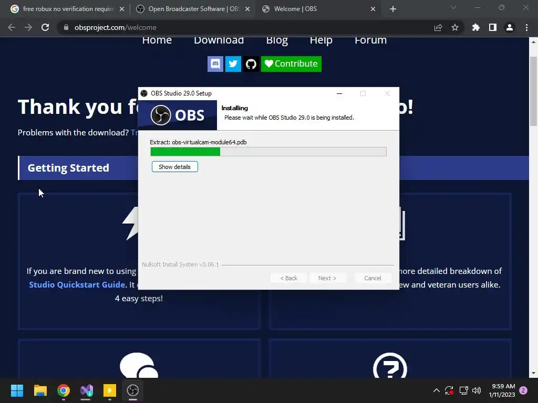Open the Discord icon link

pos(215,64)
